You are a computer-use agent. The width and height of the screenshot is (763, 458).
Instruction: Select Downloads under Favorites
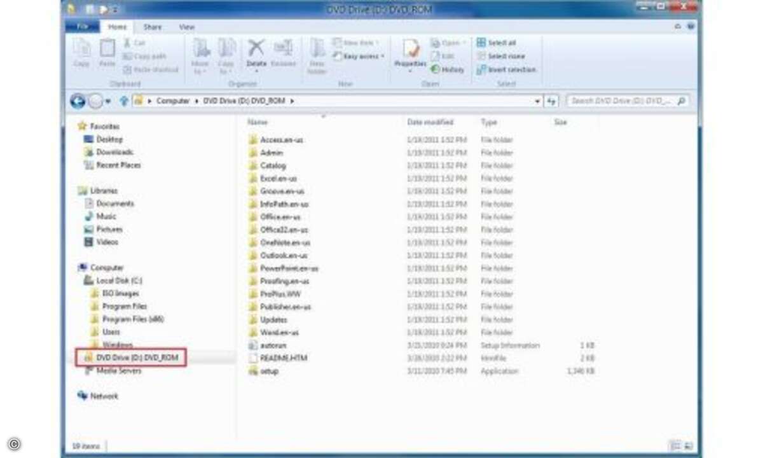click(x=109, y=152)
